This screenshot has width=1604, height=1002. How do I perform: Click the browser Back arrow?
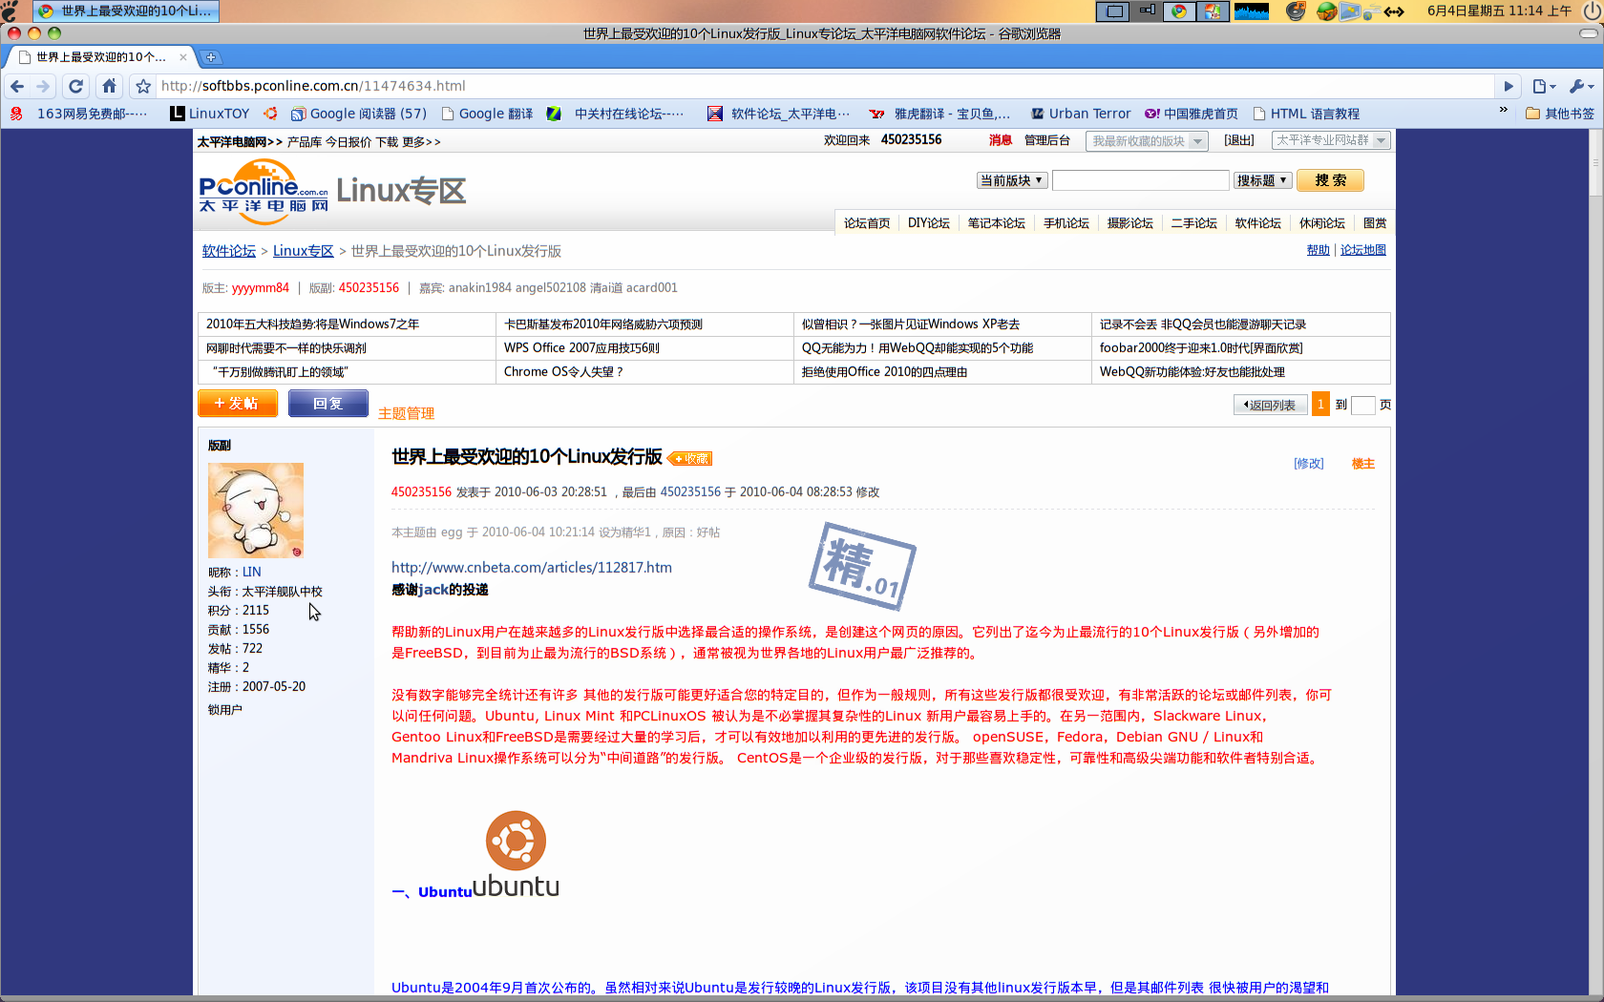coord(17,86)
